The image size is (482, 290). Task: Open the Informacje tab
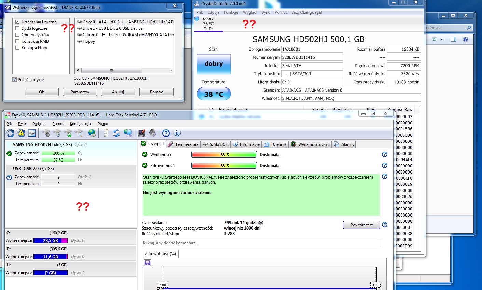(246, 144)
